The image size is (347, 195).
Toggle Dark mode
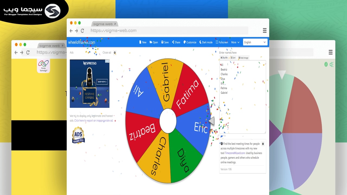click(x=206, y=42)
